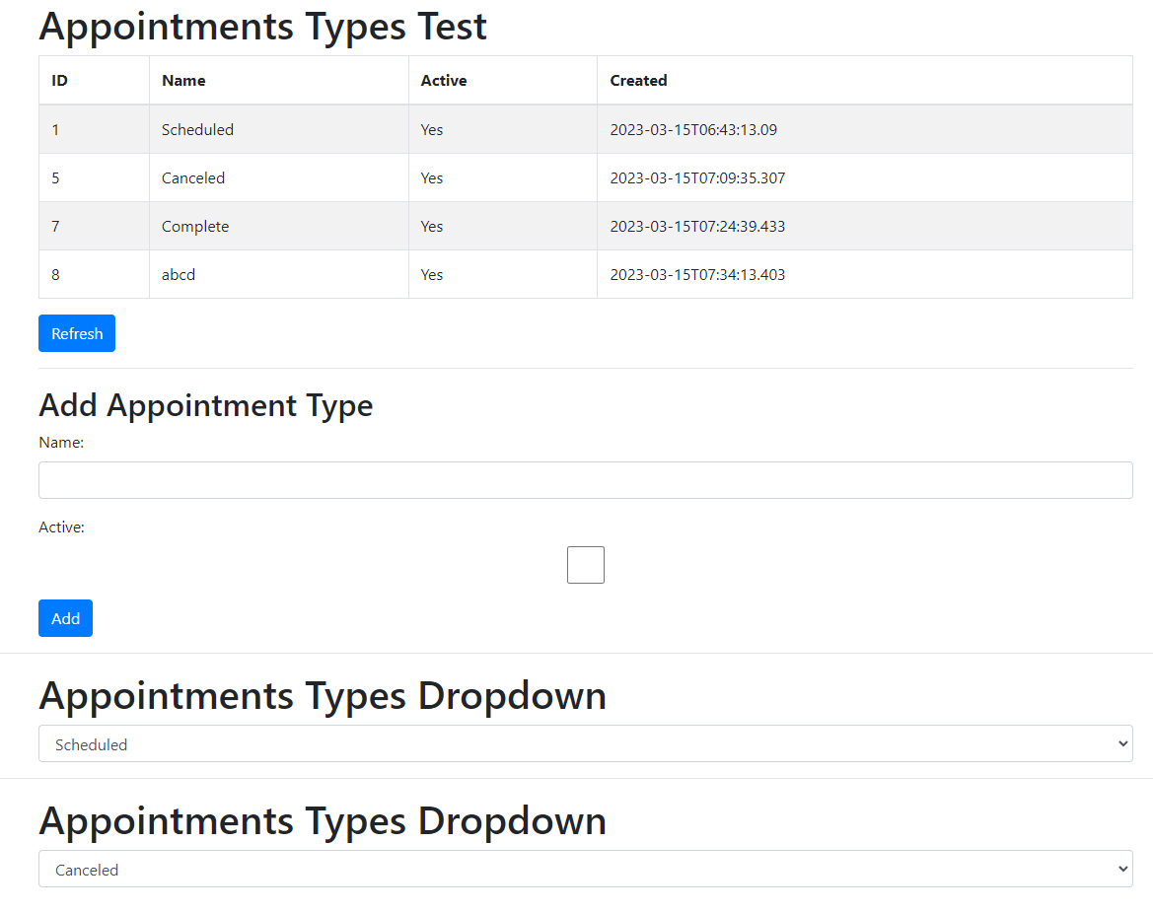The height and width of the screenshot is (913, 1153).
Task: Click the Name column header
Action: pyautogui.click(x=183, y=81)
